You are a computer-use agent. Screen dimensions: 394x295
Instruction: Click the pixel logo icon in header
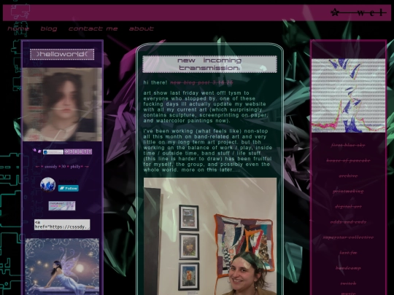pos(20,11)
